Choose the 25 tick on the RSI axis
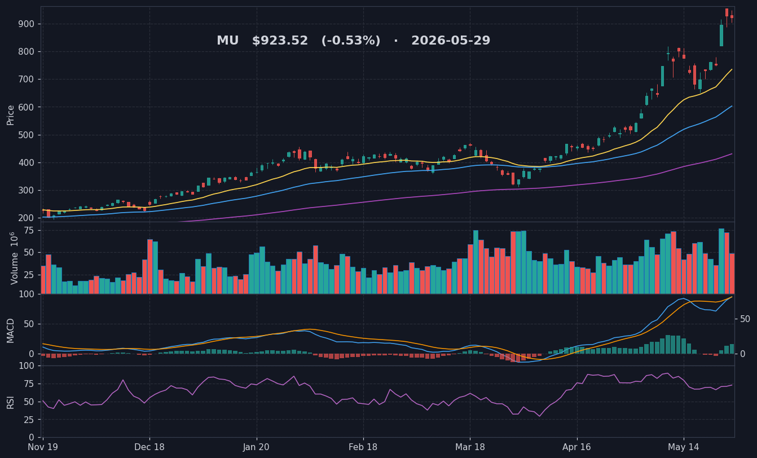This screenshot has width=757, height=458. point(29,420)
